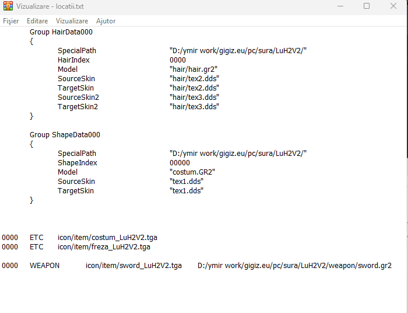Image resolution: width=408 pixels, height=313 pixels.
Task: Click 'icon/item/freza_LuH2V2.tga' text
Action: (x=104, y=247)
